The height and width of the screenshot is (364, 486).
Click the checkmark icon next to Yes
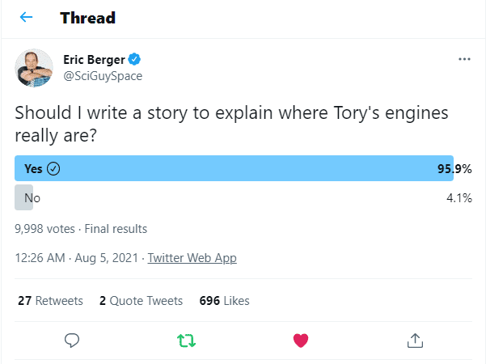point(54,169)
